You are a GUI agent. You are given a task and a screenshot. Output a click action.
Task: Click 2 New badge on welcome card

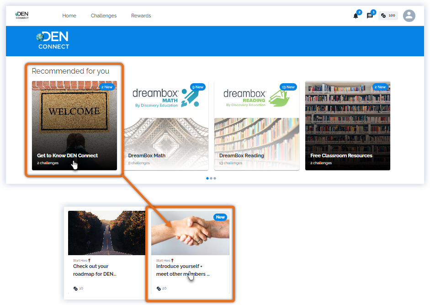pyautogui.click(x=107, y=87)
